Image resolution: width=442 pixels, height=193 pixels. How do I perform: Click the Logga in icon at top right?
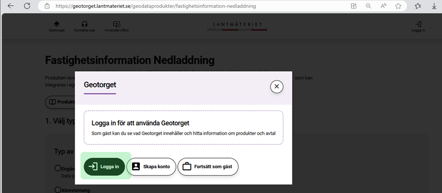tap(418, 24)
